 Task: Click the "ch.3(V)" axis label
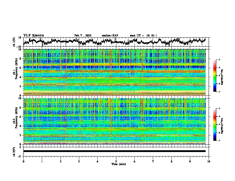14,152
